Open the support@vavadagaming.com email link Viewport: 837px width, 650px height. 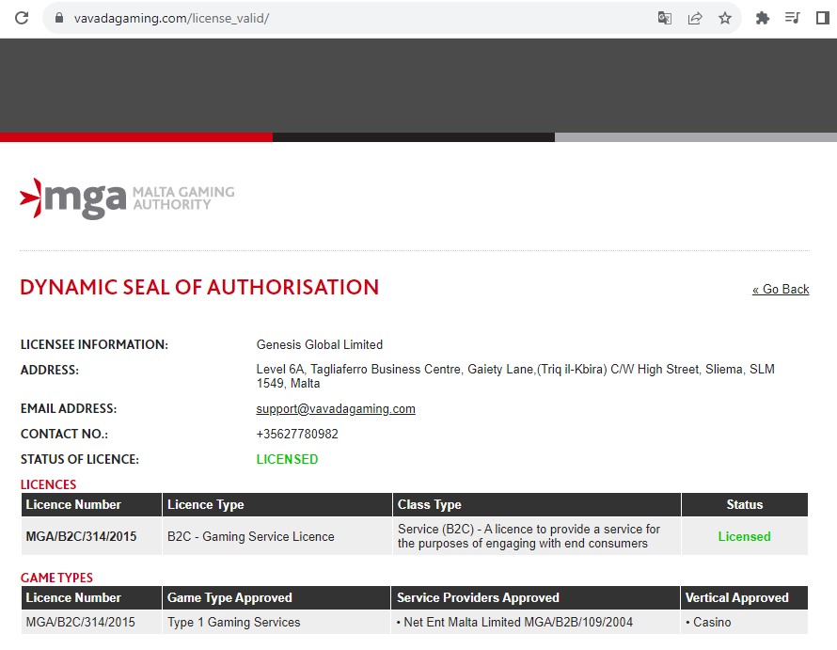(336, 408)
